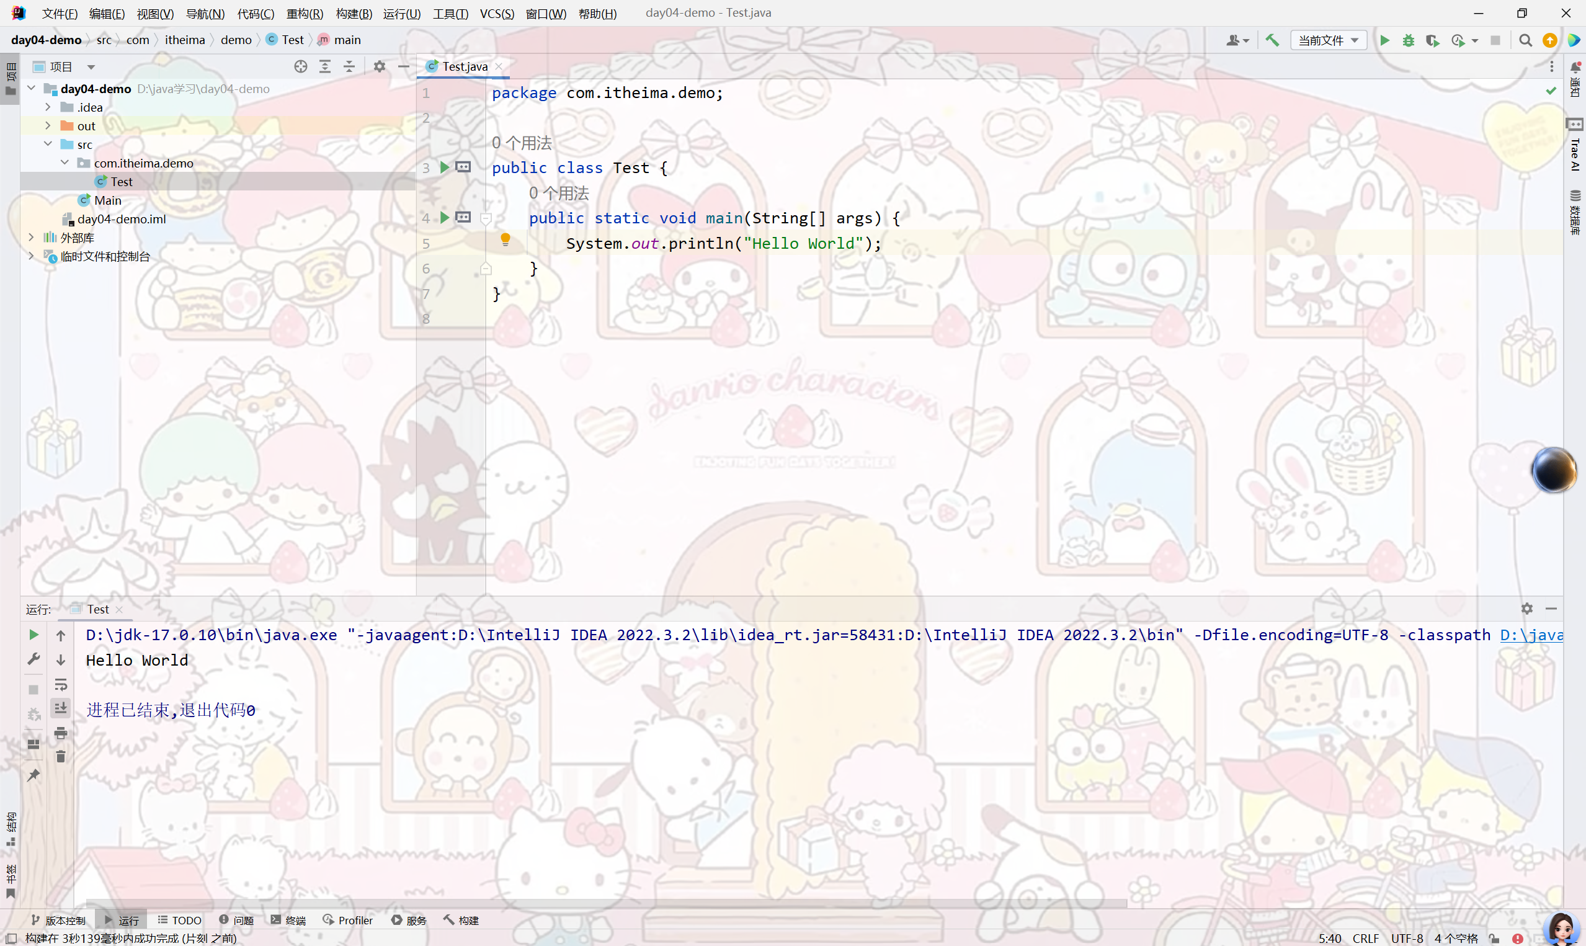Toggle scroll to end in run console
1586x946 pixels.
pos(61,708)
